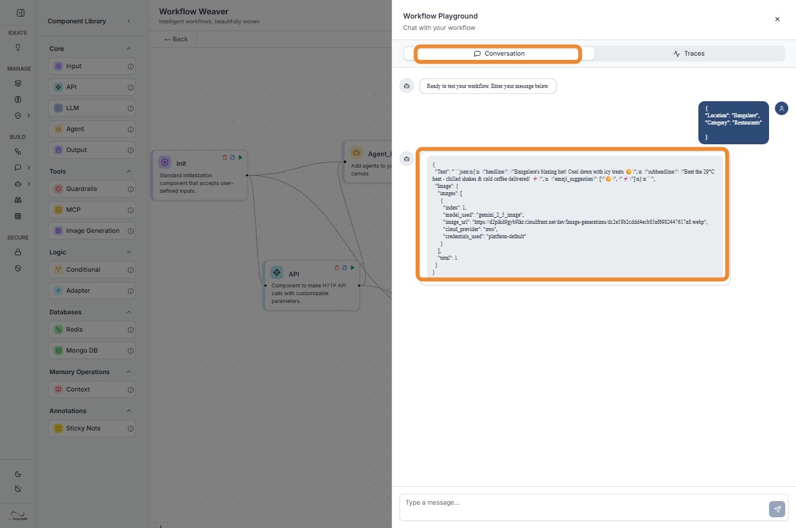Viewport: 796px width, 528px height.
Task: Switch to the Traces tab
Action: (x=689, y=53)
